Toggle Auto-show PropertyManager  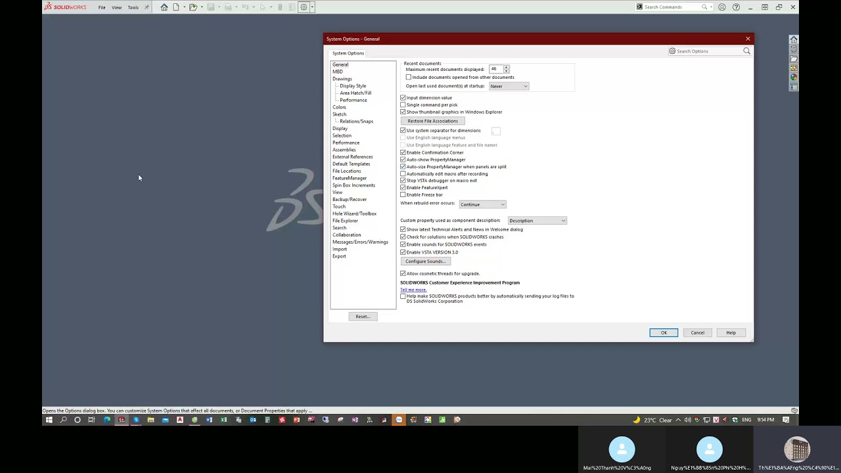pos(403,160)
